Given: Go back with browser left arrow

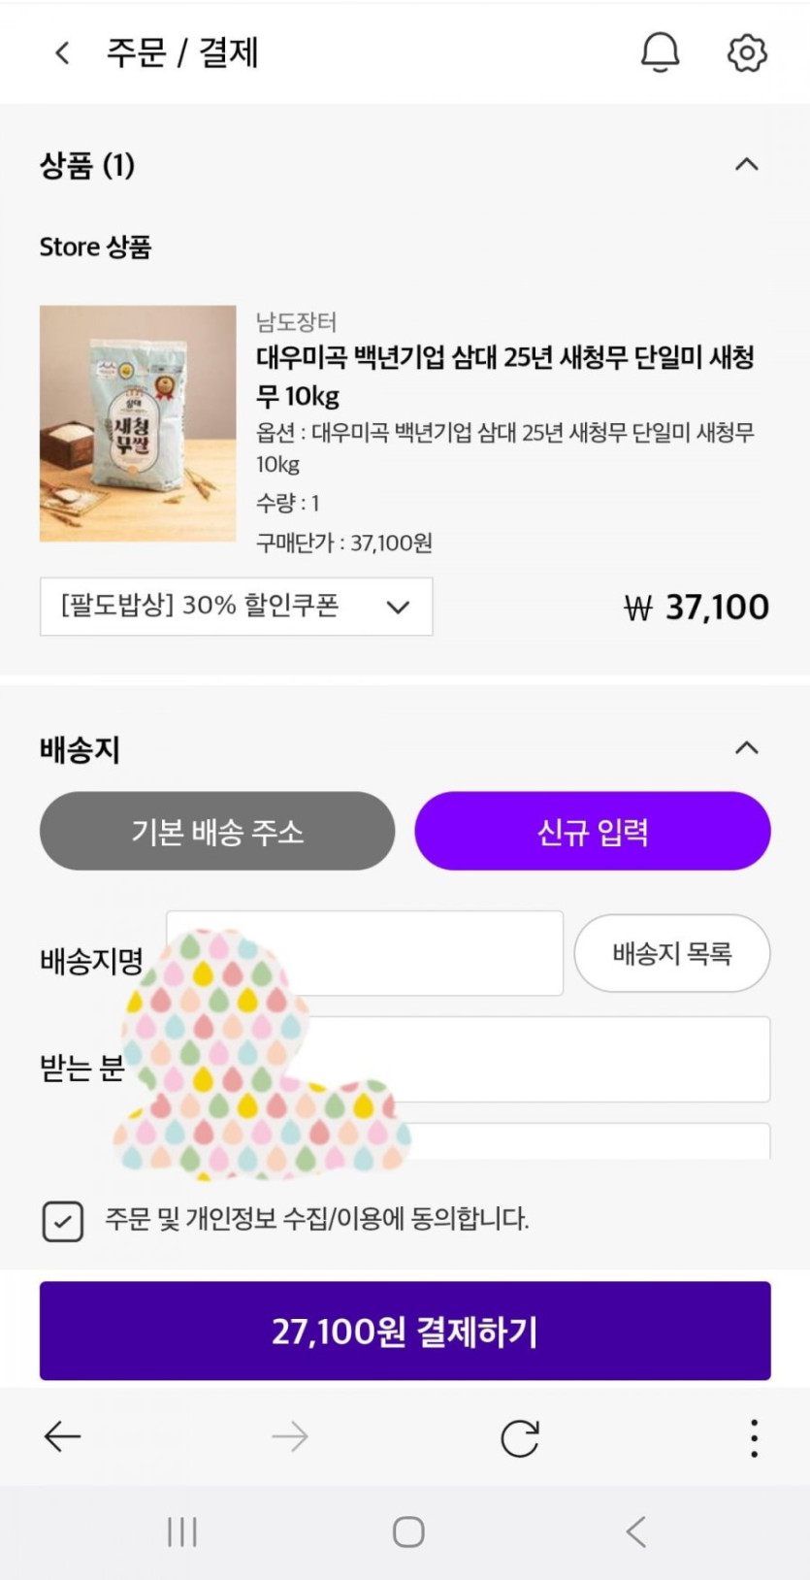Looking at the screenshot, I should (63, 1436).
